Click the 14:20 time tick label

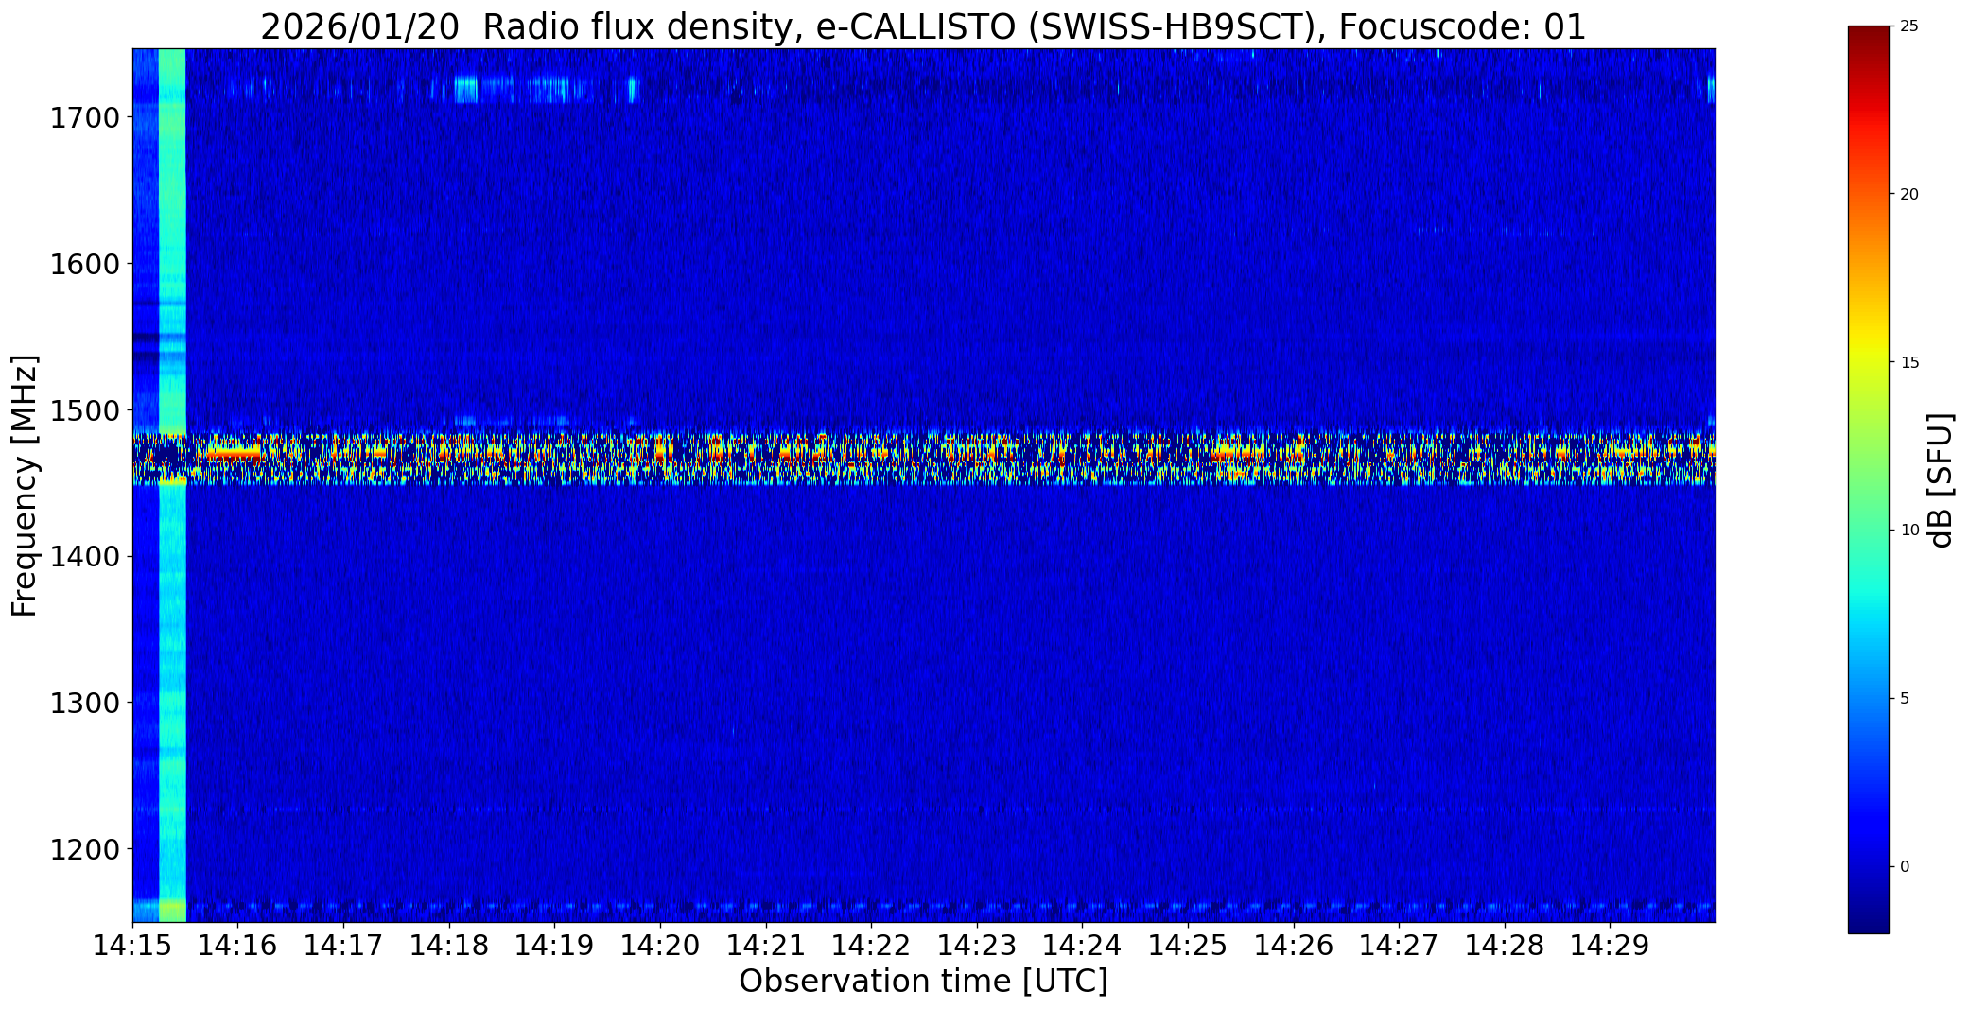coord(660,946)
